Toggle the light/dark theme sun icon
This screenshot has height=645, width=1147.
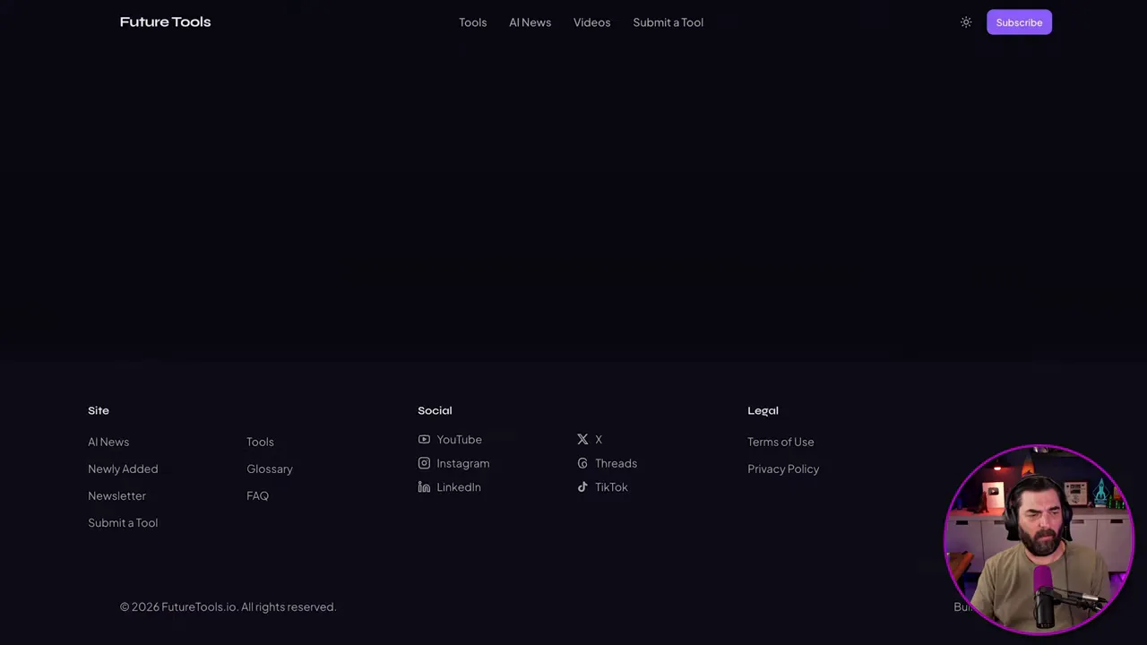pos(966,22)
